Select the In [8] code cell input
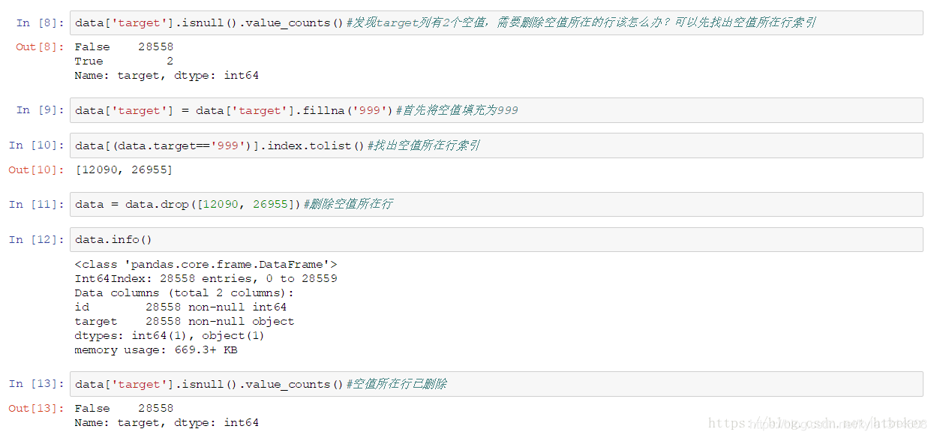This screenshot has width=934, height=438. pyautogui.click(x=496, y=23)
